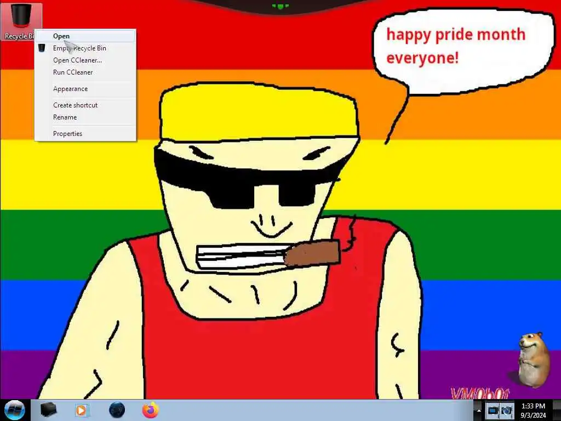Open the clock showing 1:33 PM
Image resolution: width=561 pixels, height=421 pixels.
533,411
